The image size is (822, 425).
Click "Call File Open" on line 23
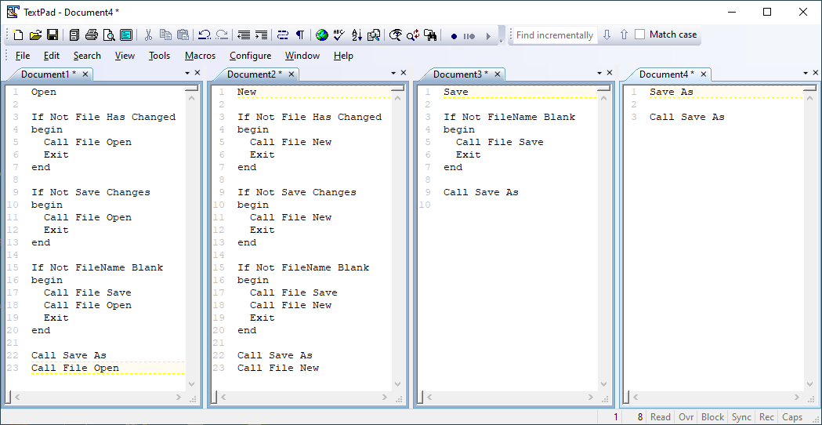tap(75, 368)
